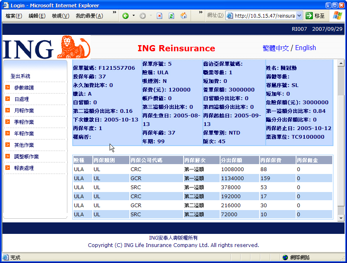Click the ING lion logo
The image size is (347, 263).
pos(74,47)
